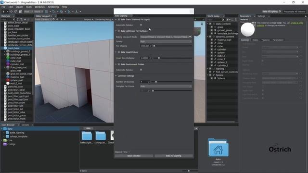Open the Rendering Debug dropdown
The height and width of the screenshot is (173, 308).
pyautogui.click(x=104, y=20)
